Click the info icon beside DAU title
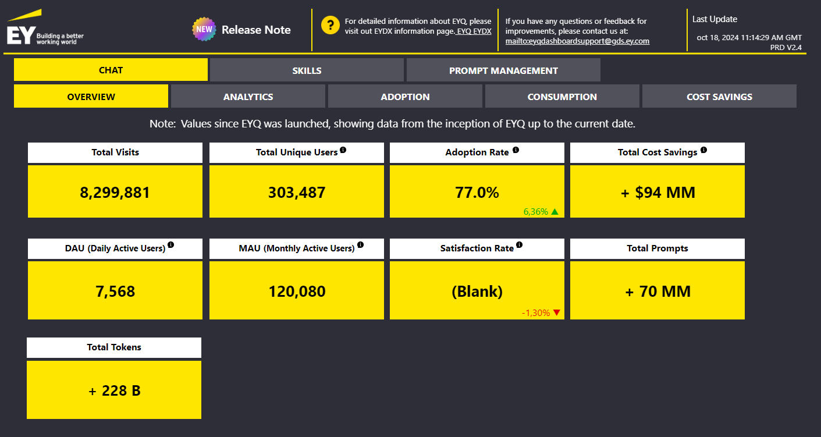821x437 pixels. [170, 246]
